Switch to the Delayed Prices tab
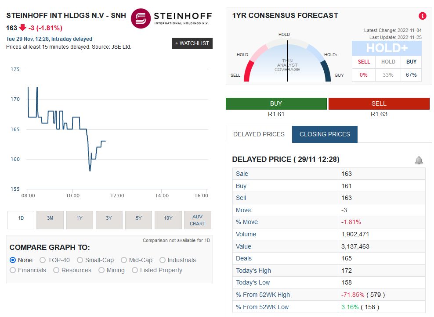The image size is (434, 317). pos(259,134)
